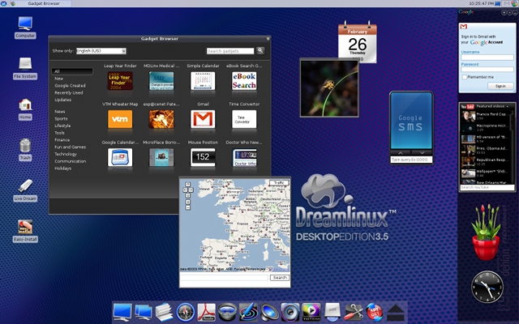Focus the Gmail Password field
Viewport: 519px width, 324px height.
[x=487, y=70]
